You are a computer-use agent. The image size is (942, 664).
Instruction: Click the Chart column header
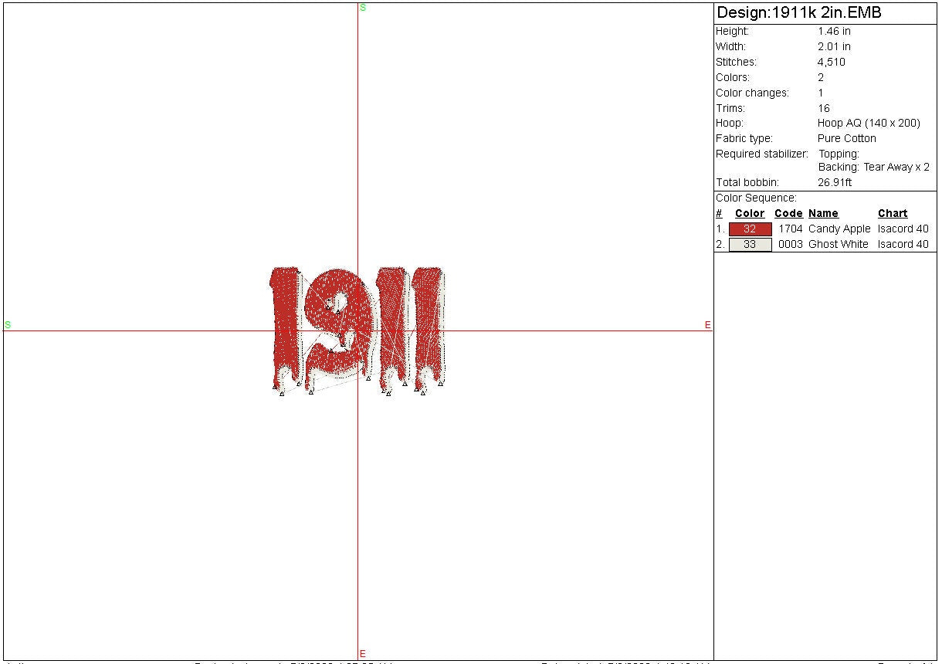click(x=893, y=214)
